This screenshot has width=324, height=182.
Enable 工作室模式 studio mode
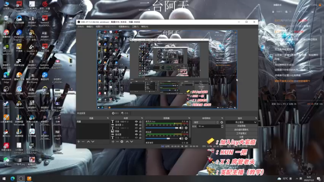click(x=241, y=133)
